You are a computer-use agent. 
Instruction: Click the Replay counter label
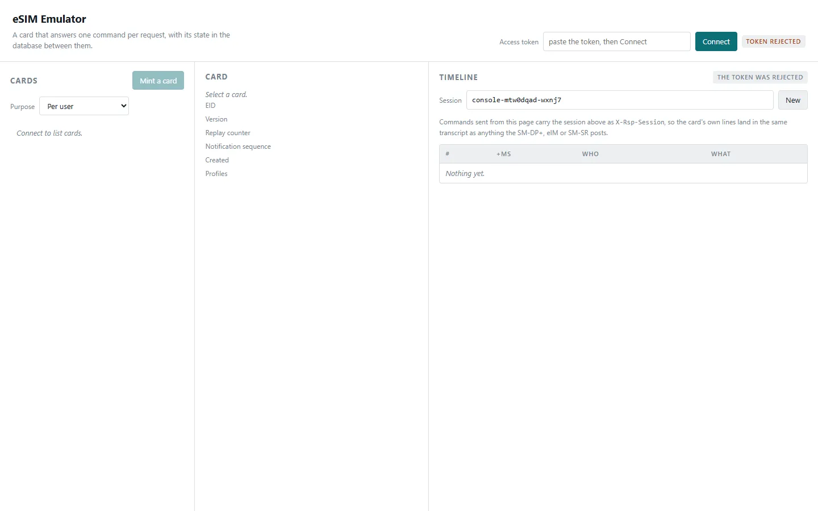228,133
